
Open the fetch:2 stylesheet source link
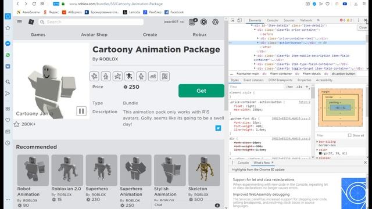pyautogui.click(x=305, y=102)
